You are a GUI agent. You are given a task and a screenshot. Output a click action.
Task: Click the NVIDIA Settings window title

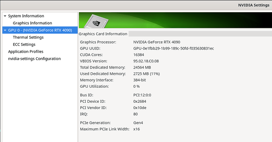click(253, 5)
